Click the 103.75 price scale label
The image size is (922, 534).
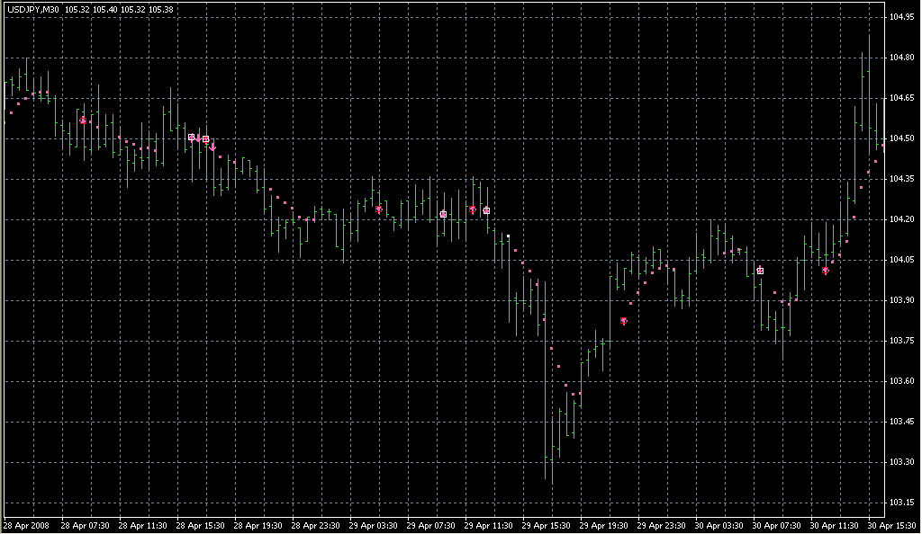(x=901, y=341)
